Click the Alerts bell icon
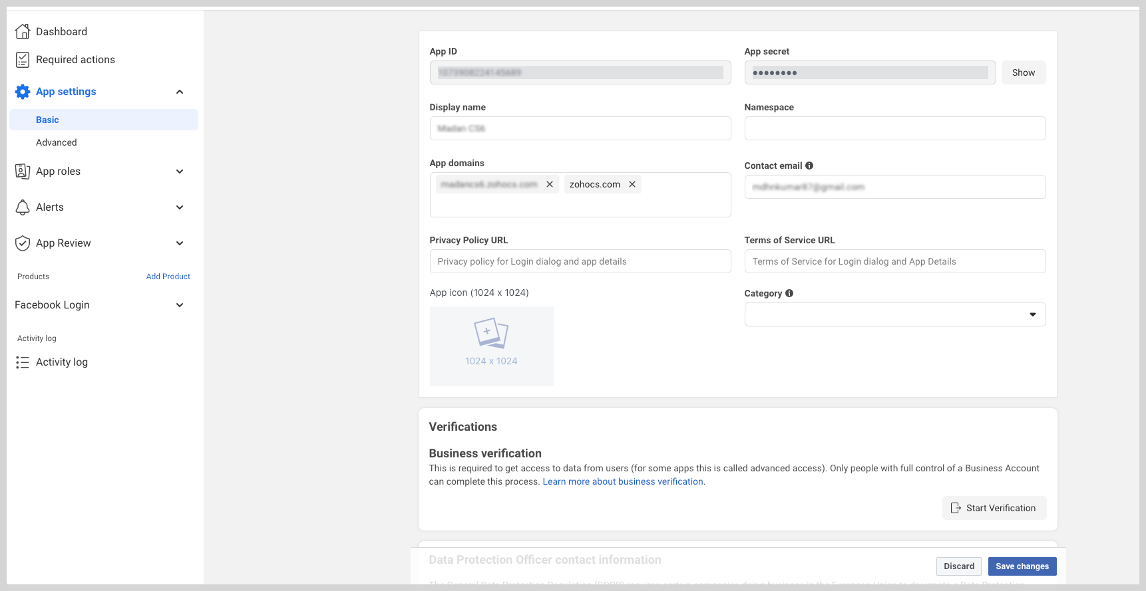The width and height of the screenshot is (1146, 591). tap(23, 207)
